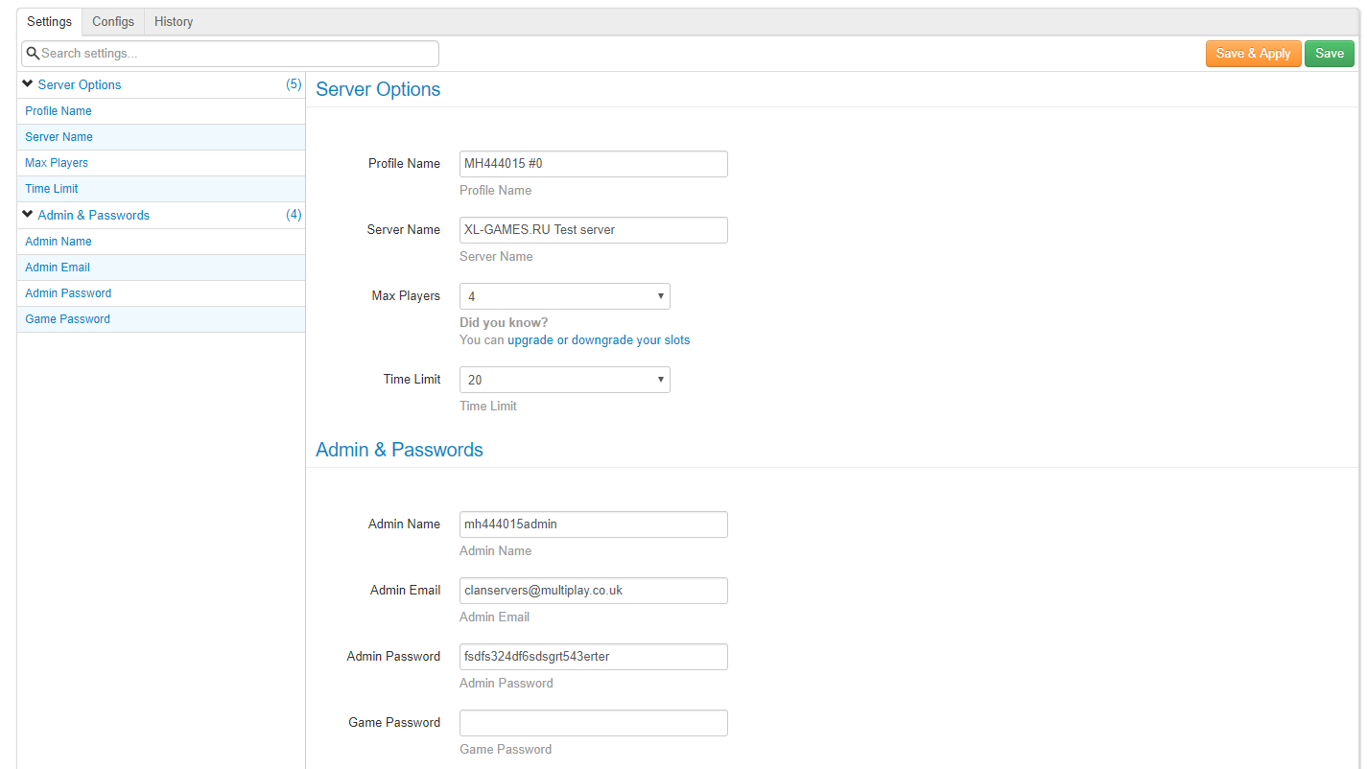
Task: Click the search magnifier icon
Action: [33, 54]
